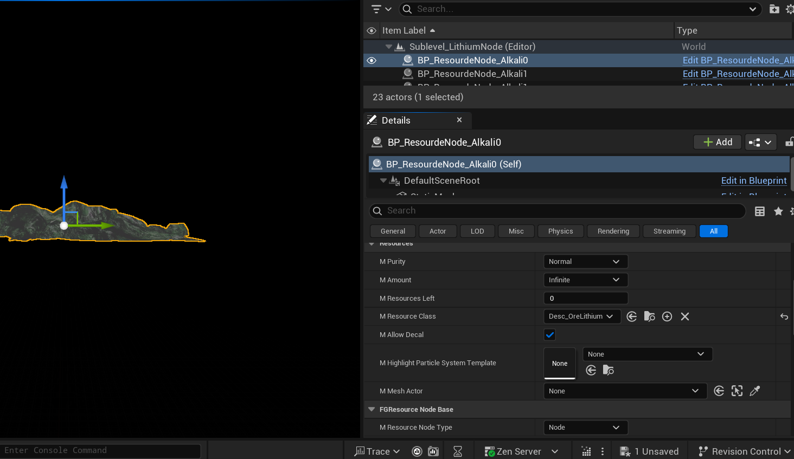The width and height of the screenshot is (794, 459).
Task: Click the M Resources Left value field
Action: (586, 299)
